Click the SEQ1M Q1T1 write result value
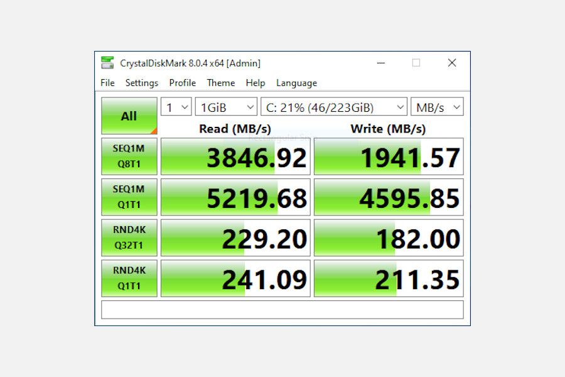The width and height of the screenshot is (565, 377). [x=388, y=197]
